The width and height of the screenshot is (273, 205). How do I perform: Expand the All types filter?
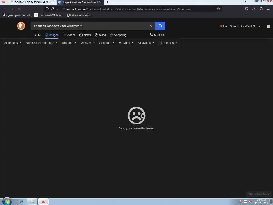126,43
